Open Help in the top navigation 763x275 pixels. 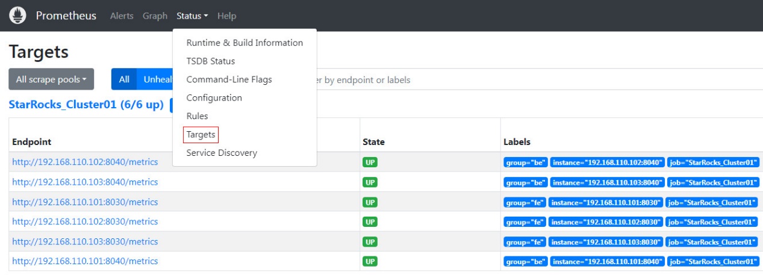tap(226, 16)
